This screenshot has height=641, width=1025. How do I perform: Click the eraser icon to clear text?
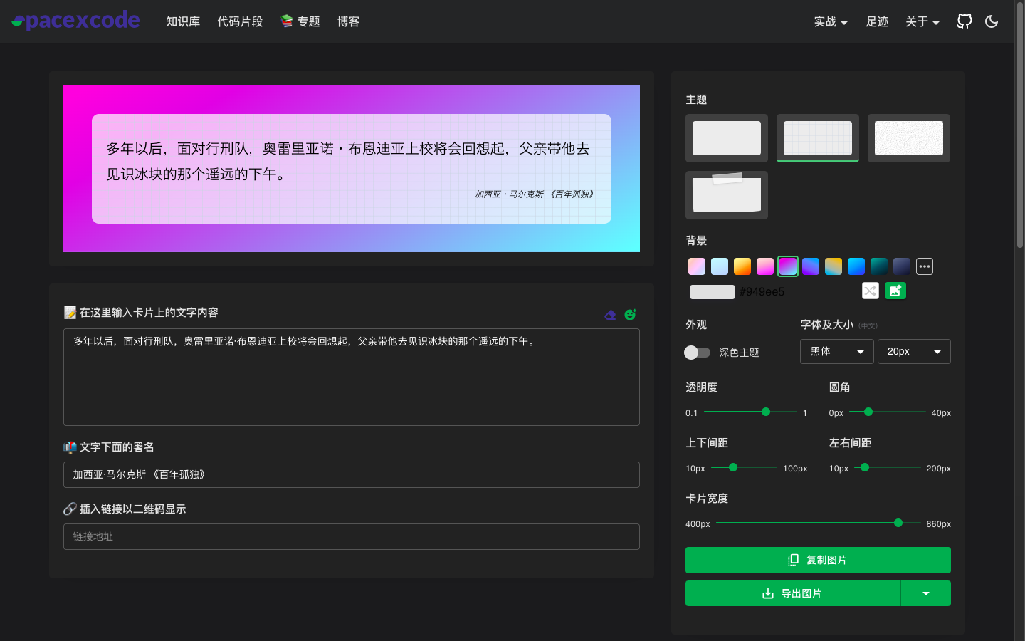610,314
